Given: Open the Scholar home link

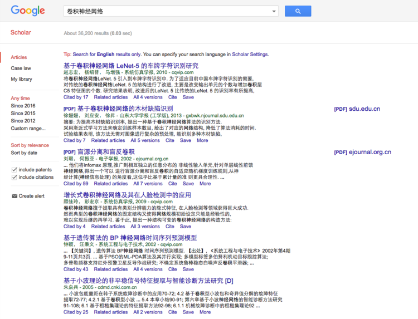Looking at the screenshot, I should click(x=21, y=32).
